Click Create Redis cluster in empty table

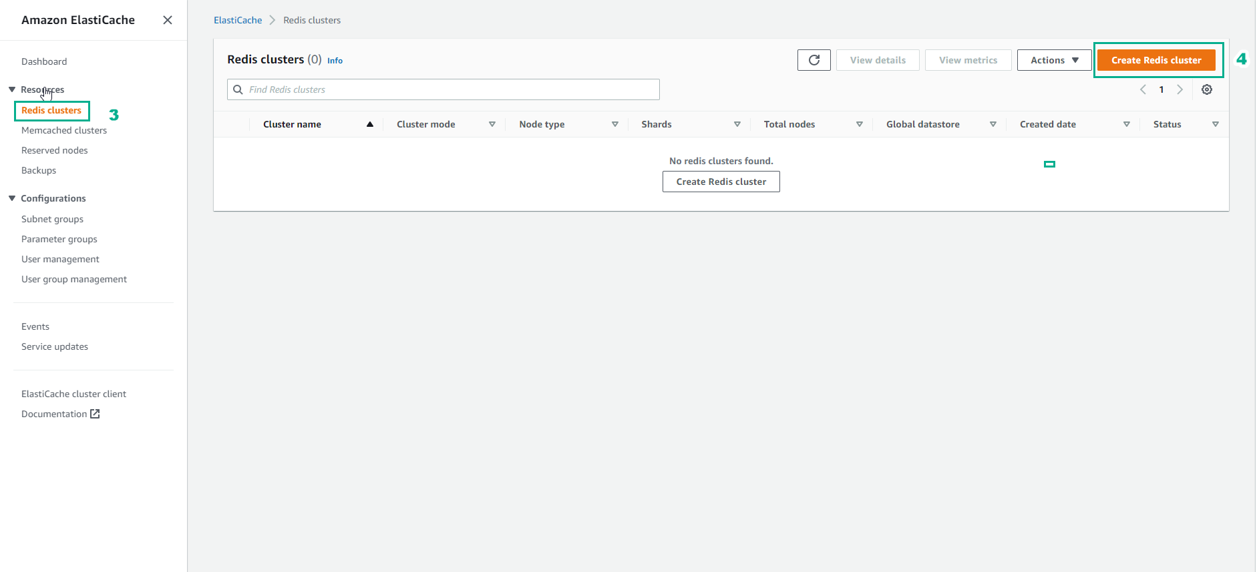point(721,182)
